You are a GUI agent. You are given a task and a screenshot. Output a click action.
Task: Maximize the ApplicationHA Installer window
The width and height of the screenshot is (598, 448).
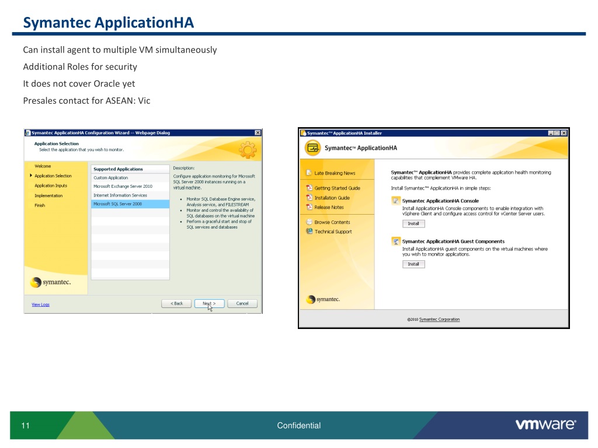pyautogui.click(x=557, y=133)
